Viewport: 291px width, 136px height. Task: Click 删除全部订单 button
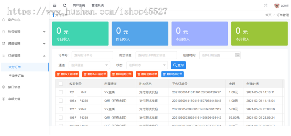pos(147,74)
